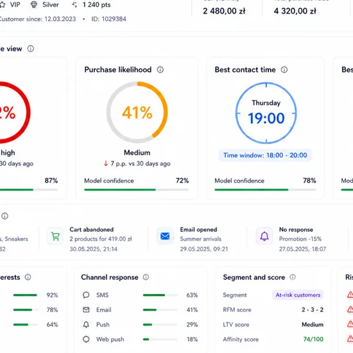This screenshot has height=353, width=353.
Task: Open info icon next to Channel response
Action: [146, 277]
